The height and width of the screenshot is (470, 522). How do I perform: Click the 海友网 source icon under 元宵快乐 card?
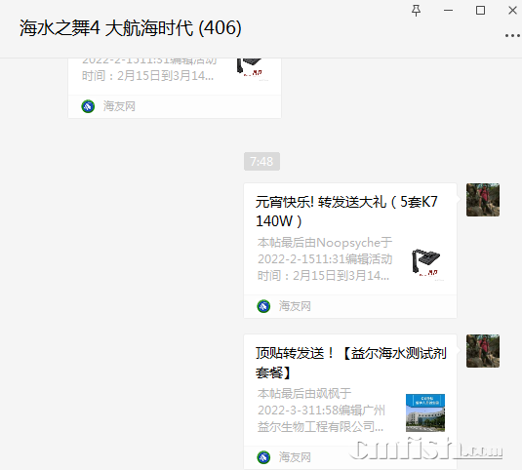coord(263,306)
